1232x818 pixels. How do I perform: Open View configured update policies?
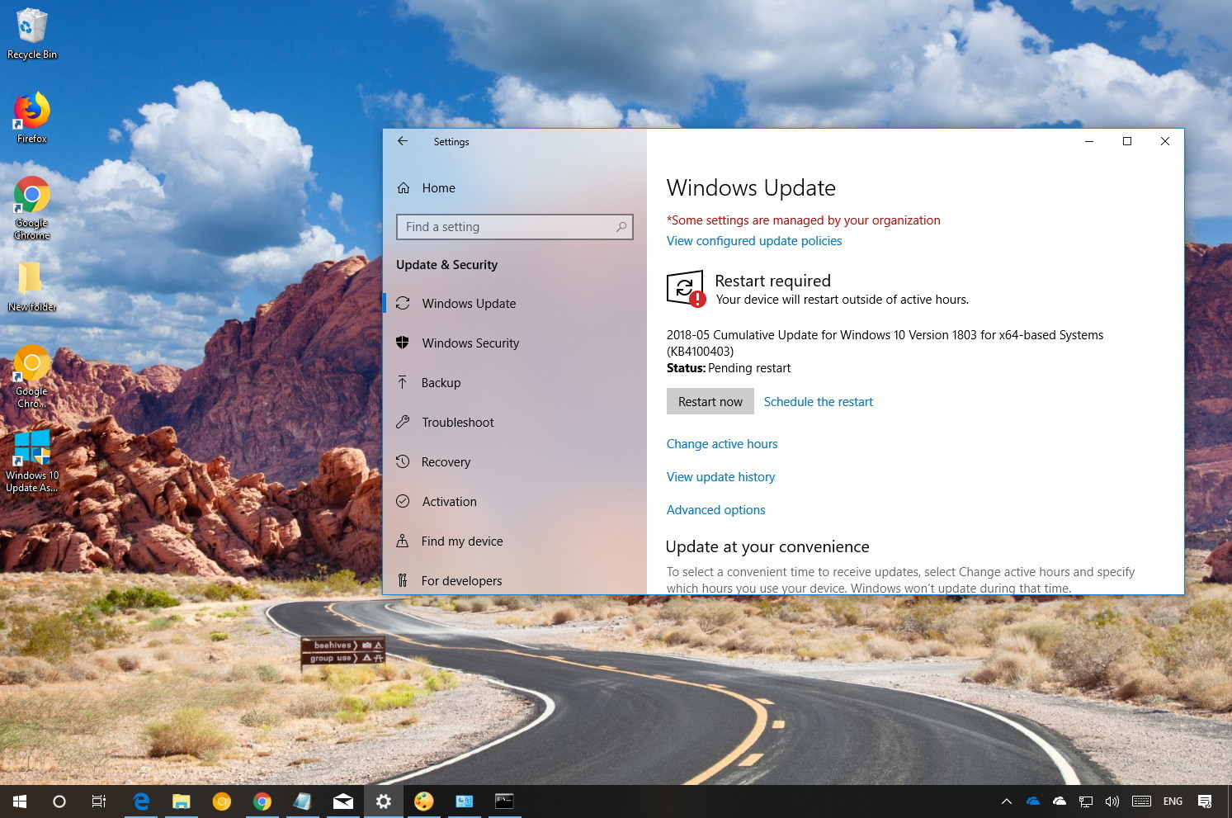coord(753,240)
